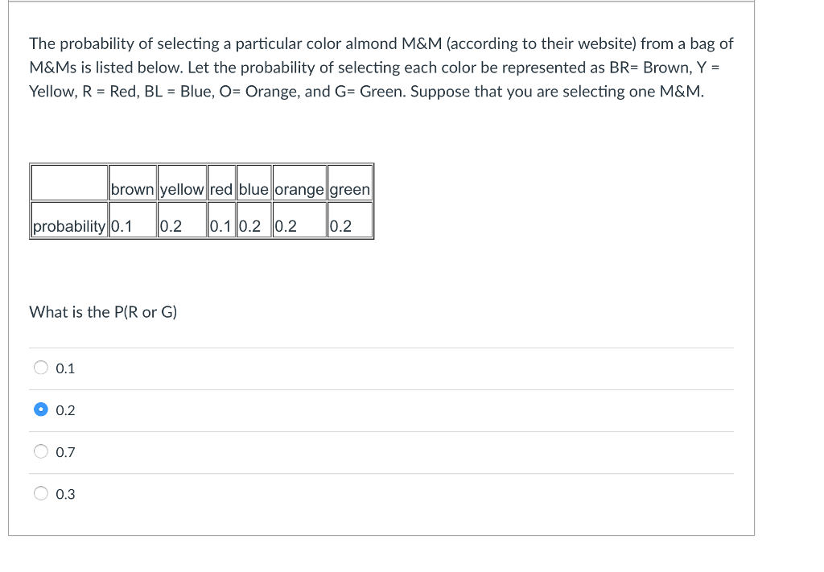Click the brown column header cell
The image size is (824, 572).
click(x=133, y=188)
